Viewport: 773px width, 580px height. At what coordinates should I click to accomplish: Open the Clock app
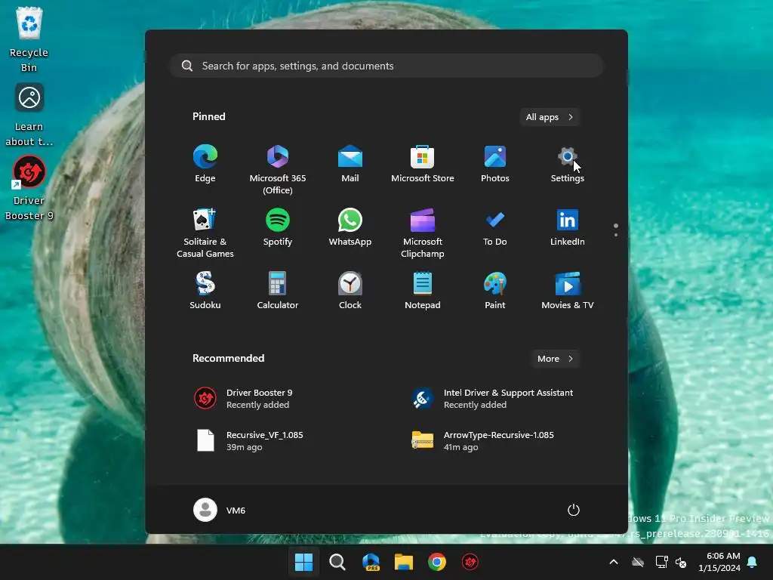click(x=350, y=291)
